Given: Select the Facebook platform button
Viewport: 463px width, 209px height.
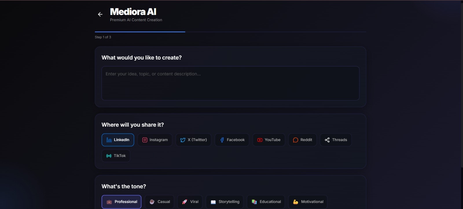Looking at the screenshot, I should (232, 140).
